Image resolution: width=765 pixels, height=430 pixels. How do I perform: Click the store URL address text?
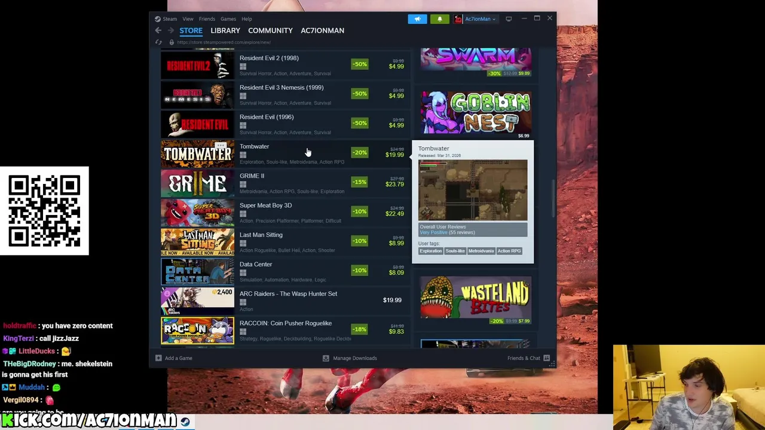click(224, 42)
